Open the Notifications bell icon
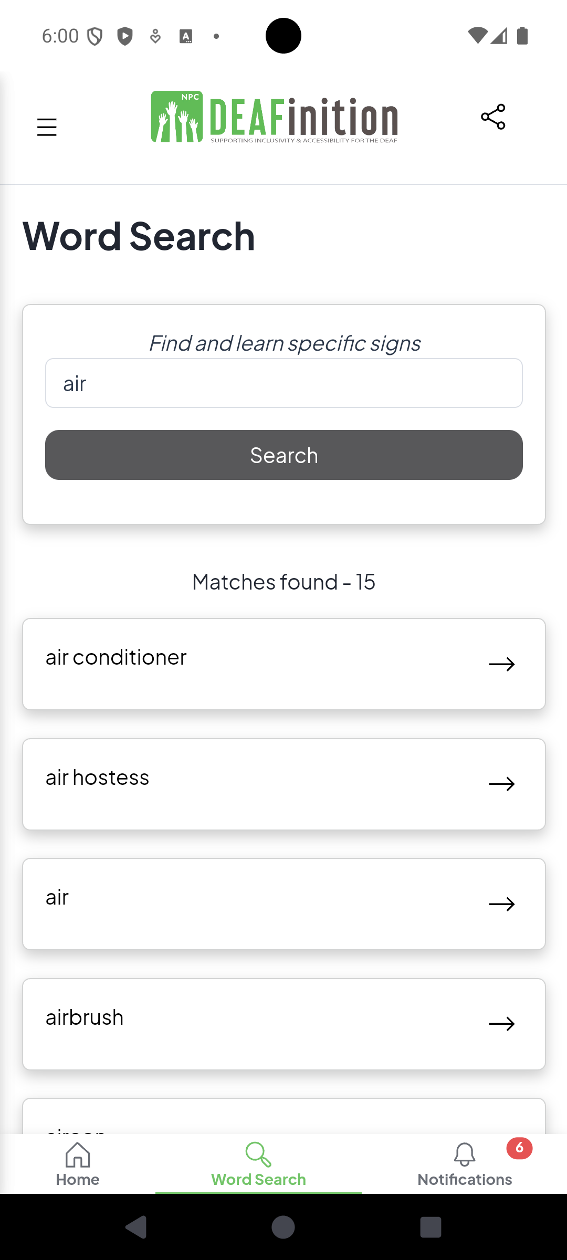 point(465,1154)
